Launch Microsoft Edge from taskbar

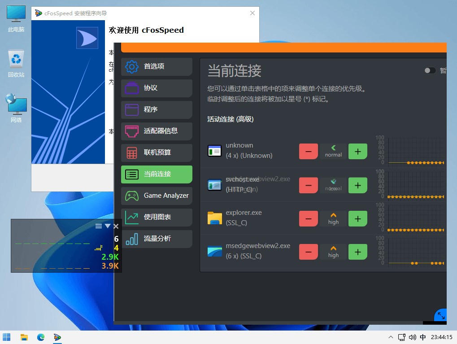click(41, 337)
